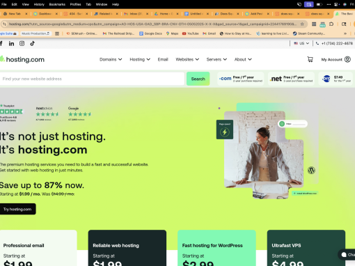Expand the US region selector
Screen dimensions: 355x266
click(301, 43)
